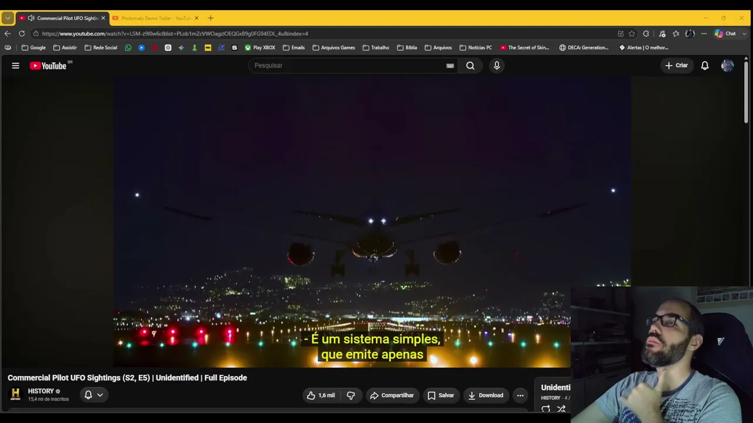
Task: Open the Bíblia bookmarks folder
Action: (x=407, y=48)
